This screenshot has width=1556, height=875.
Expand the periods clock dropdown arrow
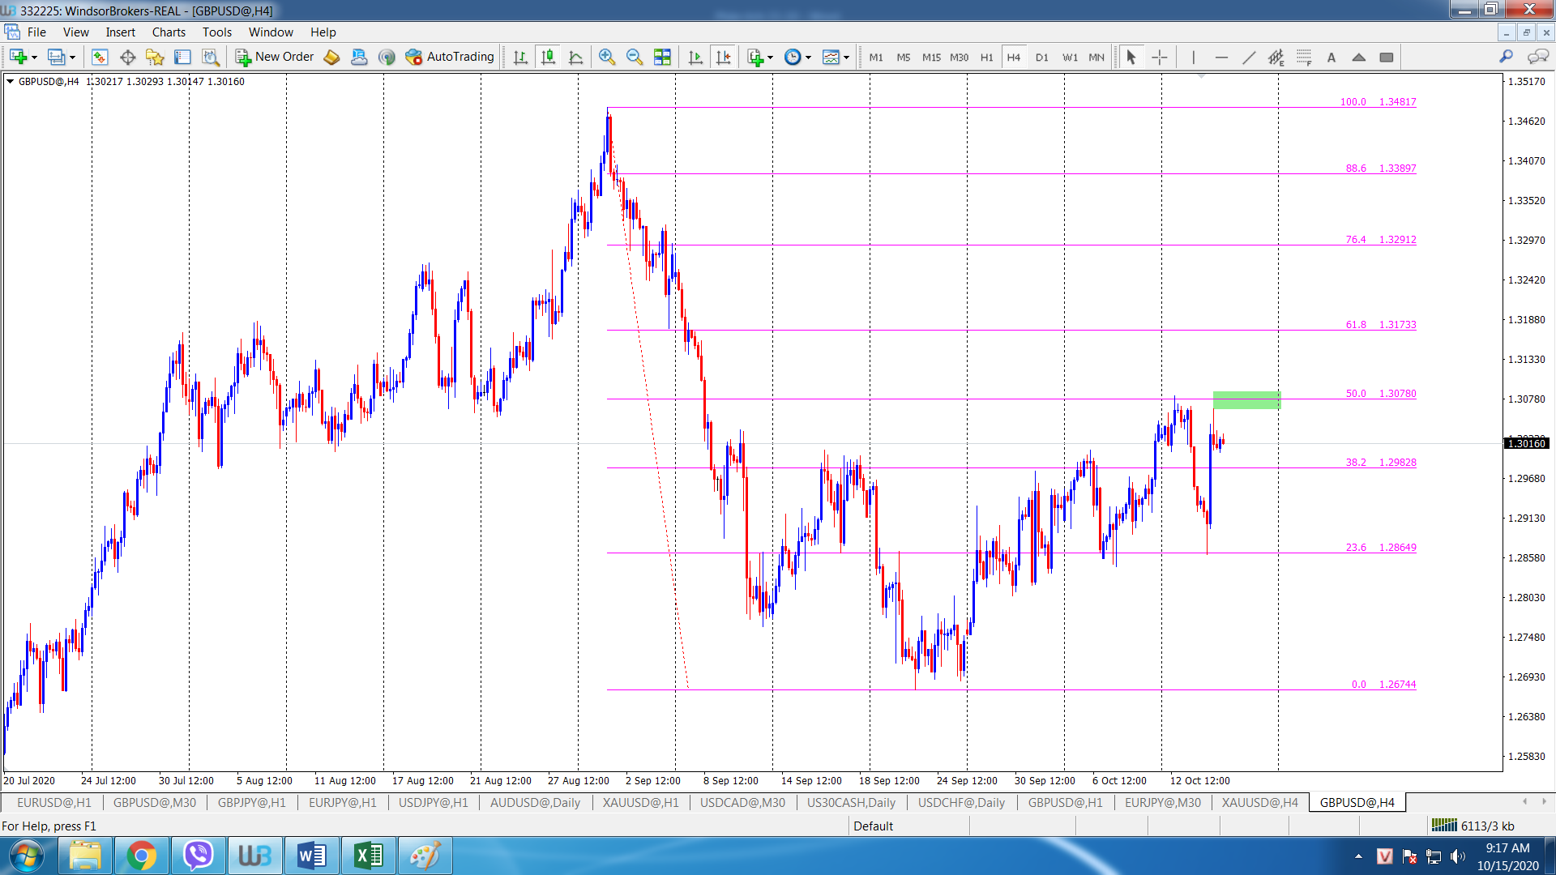point(808,58)
